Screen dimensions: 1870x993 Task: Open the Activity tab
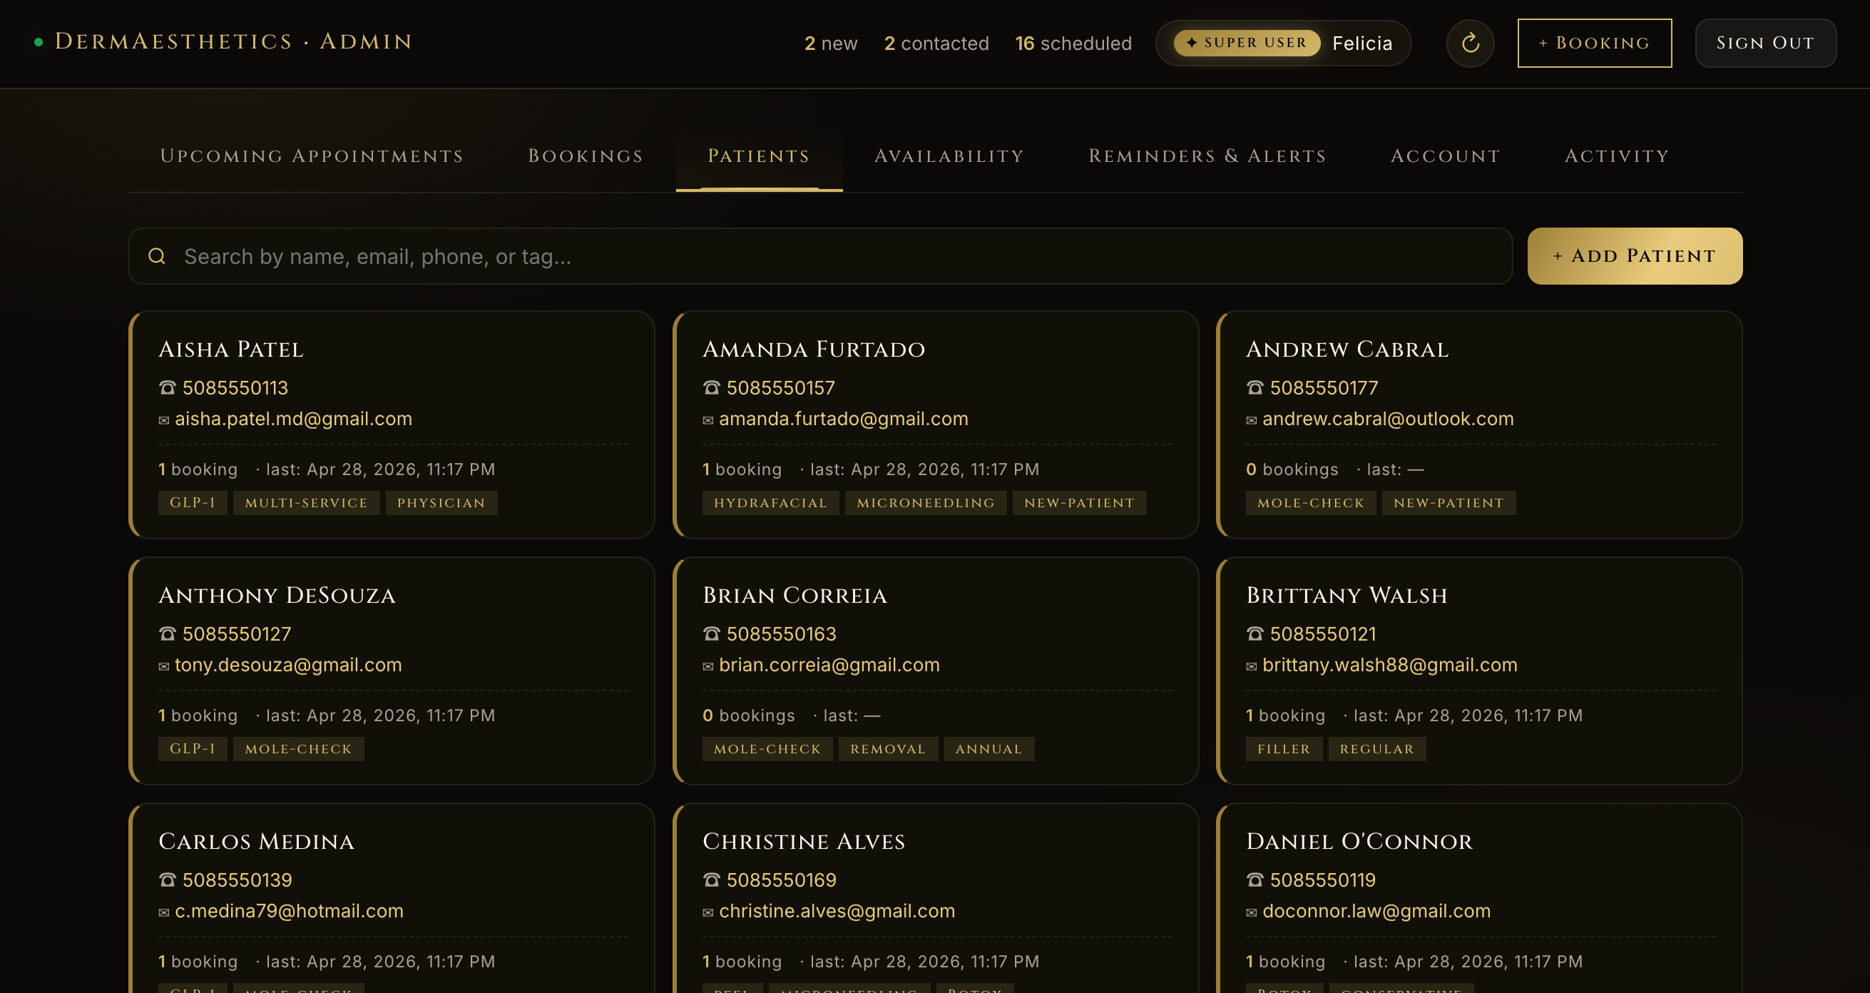point(1617,156)
